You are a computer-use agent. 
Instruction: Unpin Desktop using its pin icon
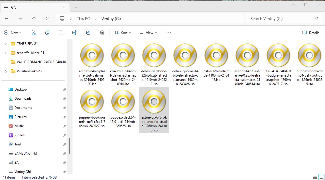[x=64, y=89]
